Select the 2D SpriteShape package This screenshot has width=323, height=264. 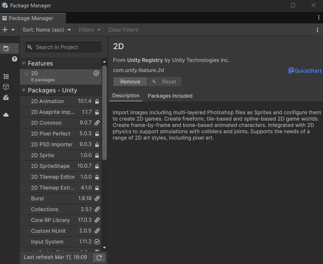pos(61,166)
